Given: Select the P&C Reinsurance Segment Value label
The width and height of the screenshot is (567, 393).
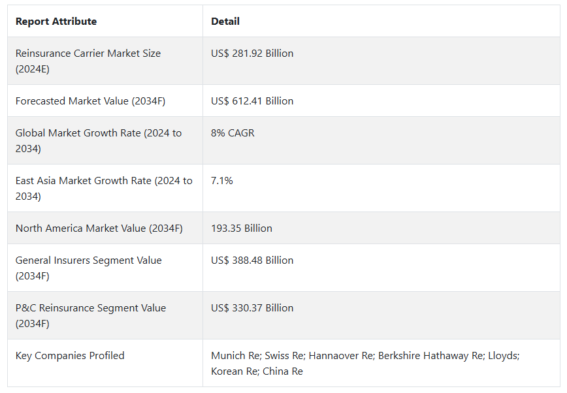Looking at the screenshot, I should tap(91, 315).
